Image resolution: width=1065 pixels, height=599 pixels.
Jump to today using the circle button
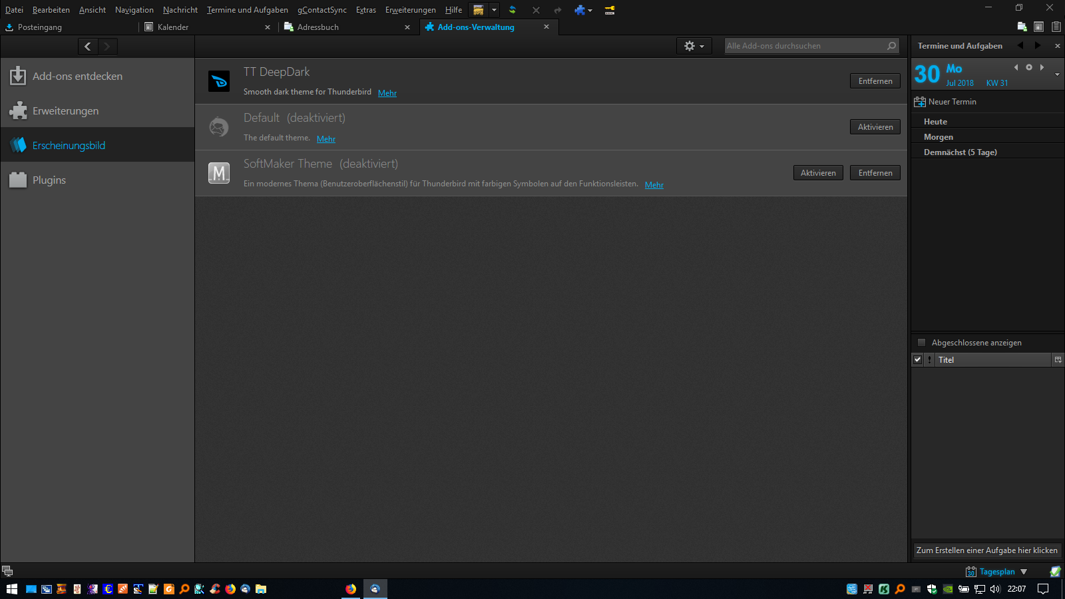1029,67
